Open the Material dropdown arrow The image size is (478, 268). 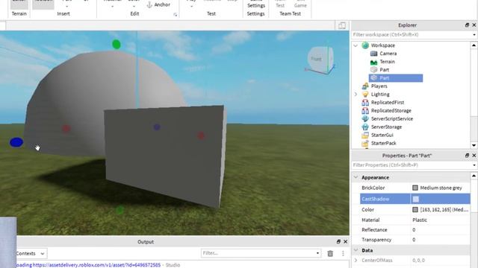[x=113, y=7]
